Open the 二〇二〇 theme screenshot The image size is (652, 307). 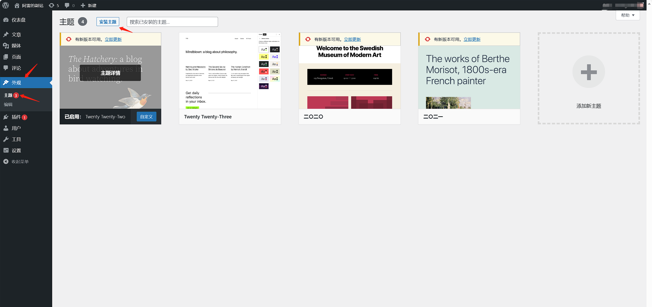click(349, 77)
